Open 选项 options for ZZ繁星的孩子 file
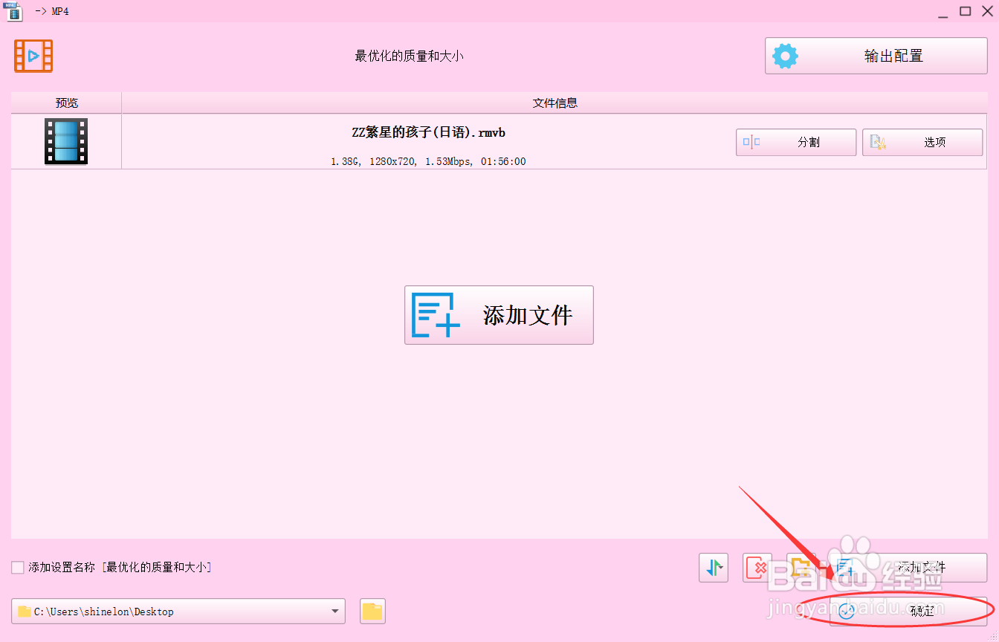999x642 pixels. click(922, 142)
